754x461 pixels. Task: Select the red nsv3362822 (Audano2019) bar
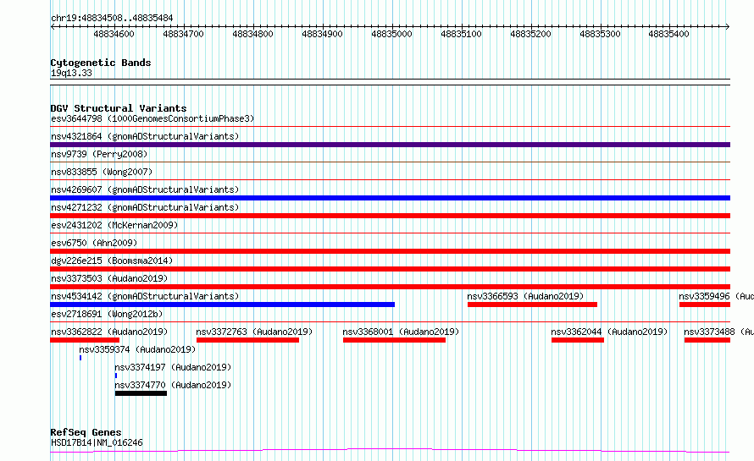85,340
